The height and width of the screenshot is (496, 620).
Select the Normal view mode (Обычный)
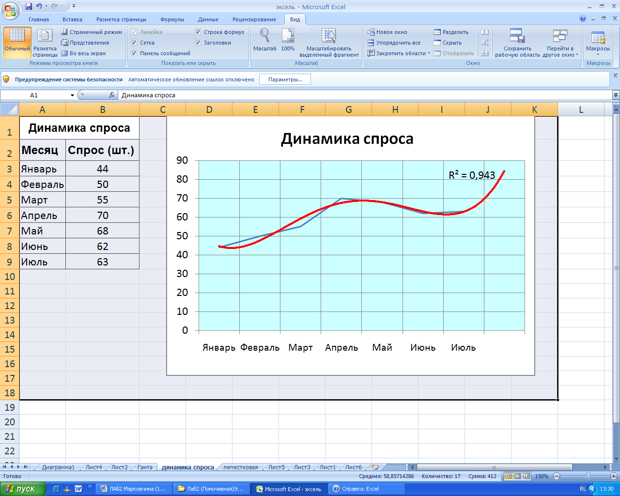pos(17,42)
